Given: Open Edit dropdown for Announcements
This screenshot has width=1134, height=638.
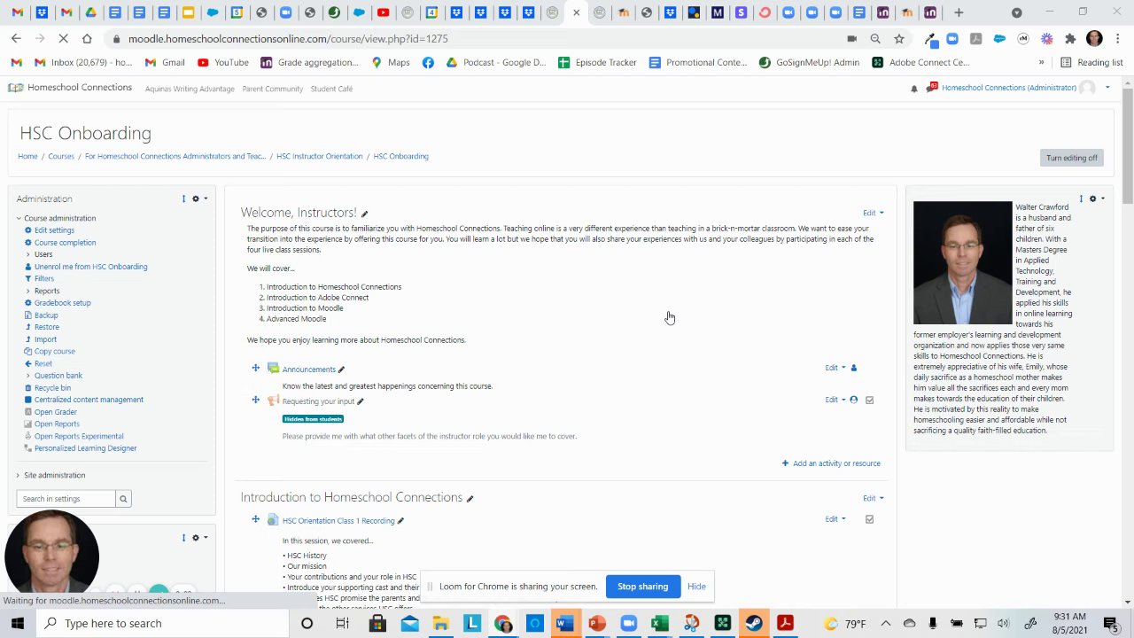Looking at the screenshot, I should click(835, 368).
